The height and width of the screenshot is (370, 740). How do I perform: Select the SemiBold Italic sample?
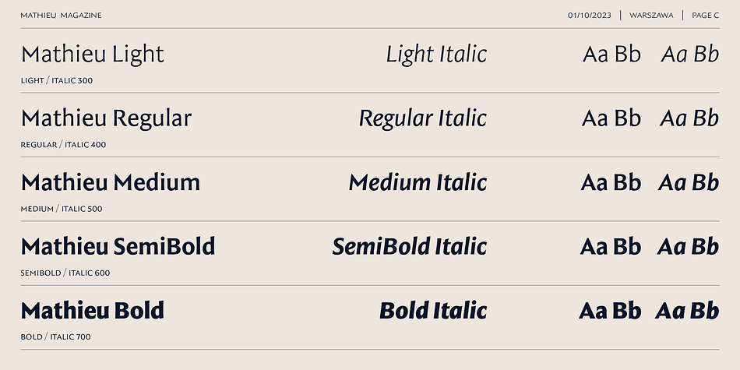[x=410, y=247]
